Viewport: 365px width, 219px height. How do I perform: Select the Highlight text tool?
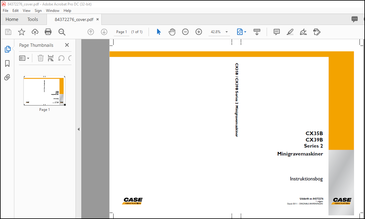(290, 32)
